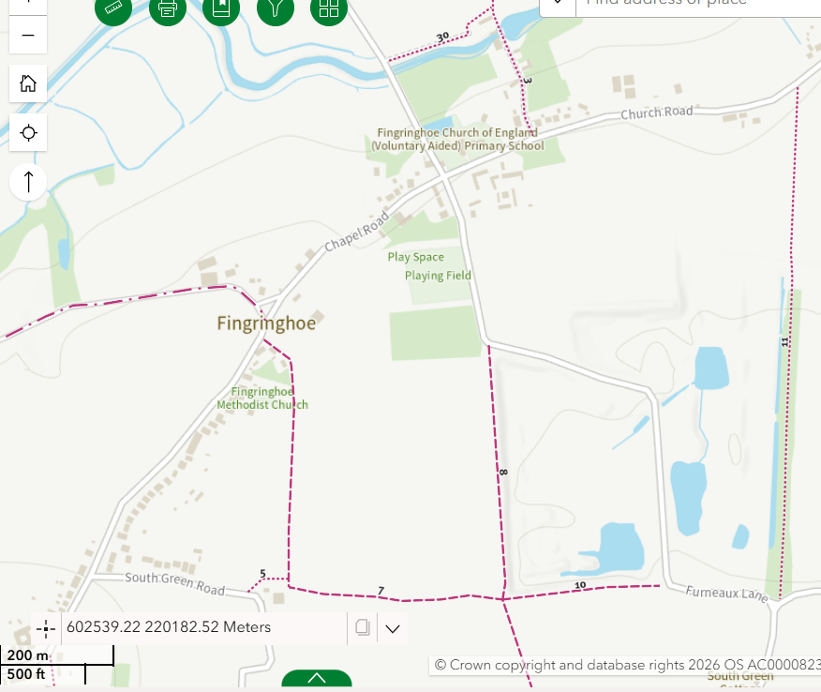The image size is (821, 692).
Task: Open the basemap gallery grid icon
Action: click(329, 8)
